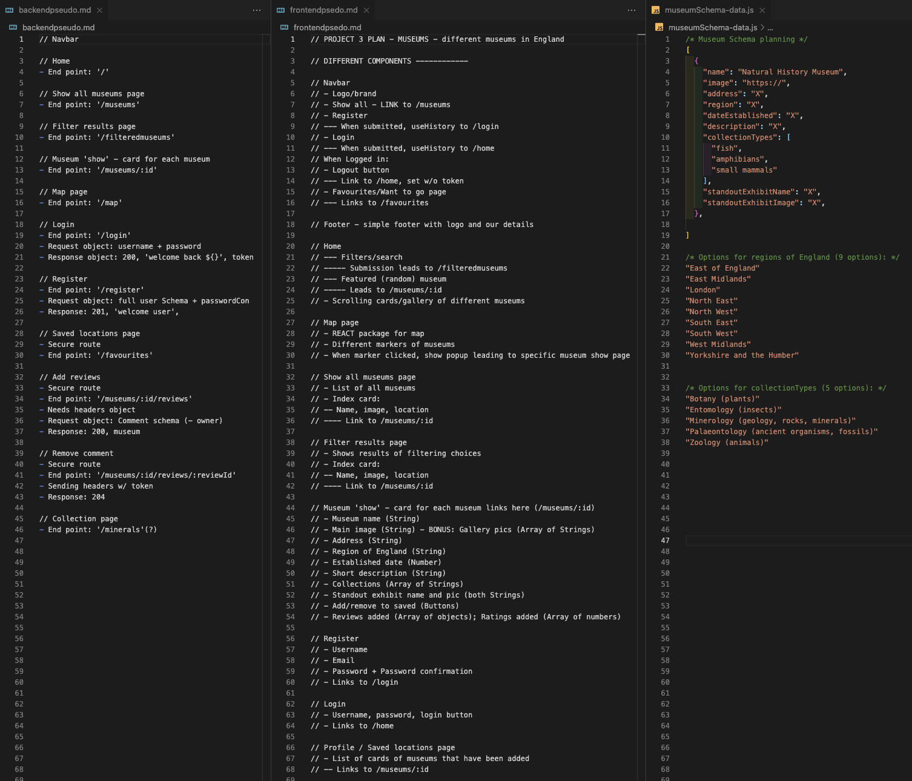
Task: Click "Yorkshire and the Humber" region option
Action: pos(742,355)
